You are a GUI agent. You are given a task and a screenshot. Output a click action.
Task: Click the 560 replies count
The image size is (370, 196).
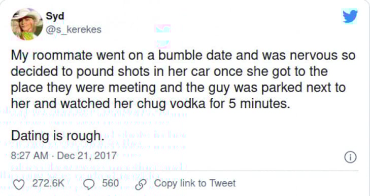click(x=111, y=183)
